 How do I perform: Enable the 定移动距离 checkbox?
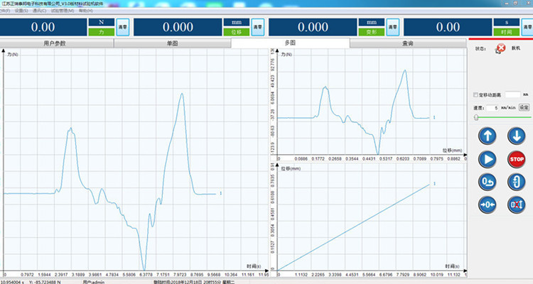pos(475,94)
